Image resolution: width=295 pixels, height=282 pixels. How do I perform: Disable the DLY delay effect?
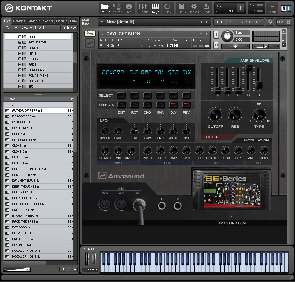click(x=173, y=105)
